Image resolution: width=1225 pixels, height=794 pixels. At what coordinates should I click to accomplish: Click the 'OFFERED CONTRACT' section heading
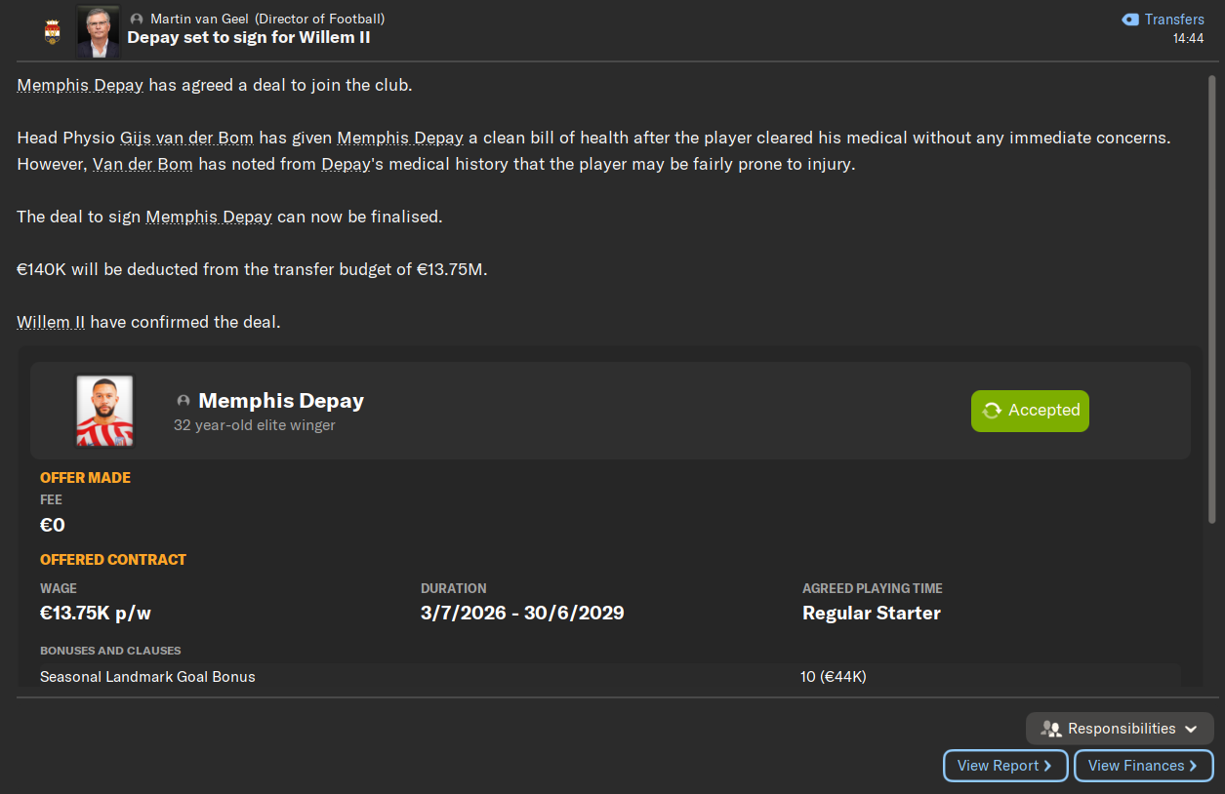point(113,560)
